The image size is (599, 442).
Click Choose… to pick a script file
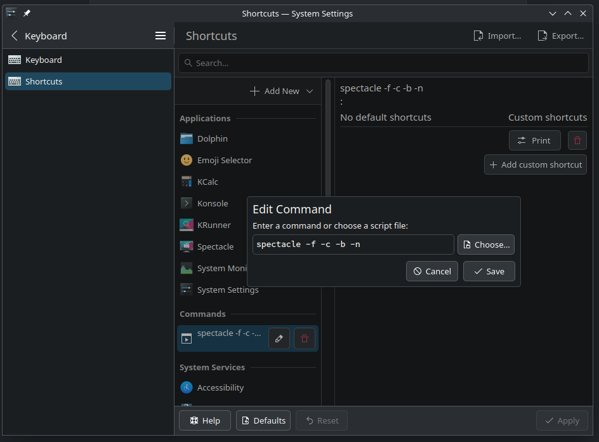coord(486,244)
